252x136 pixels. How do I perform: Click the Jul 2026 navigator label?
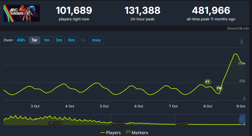182,123
